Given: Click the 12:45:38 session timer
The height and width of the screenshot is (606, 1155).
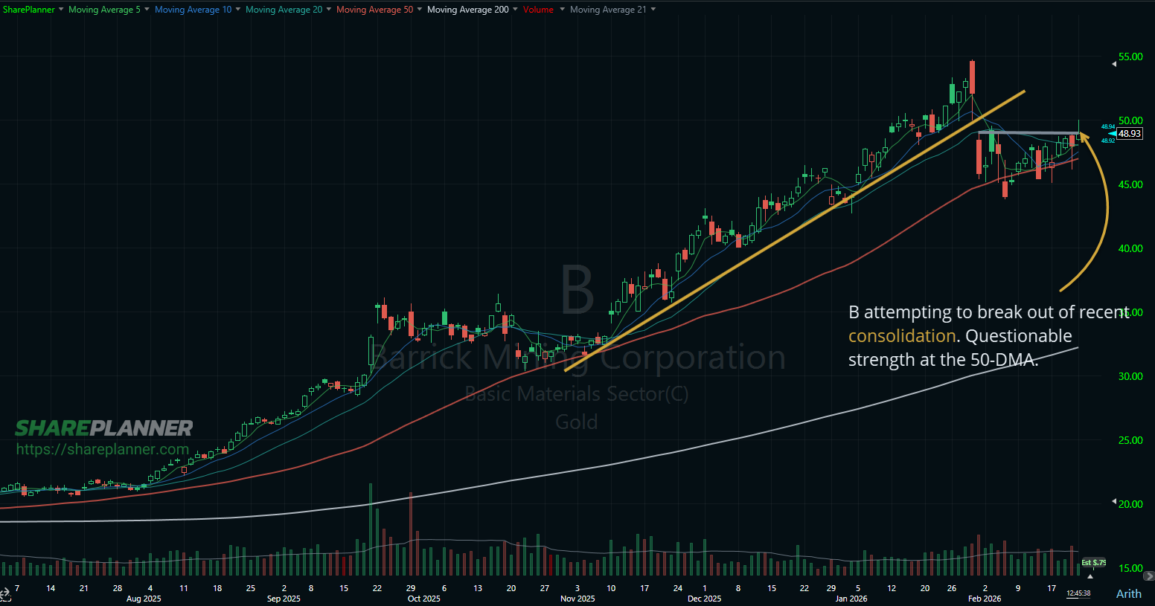Looking at the screenshot, I should pyautogui.click(x=1078, y=593).
